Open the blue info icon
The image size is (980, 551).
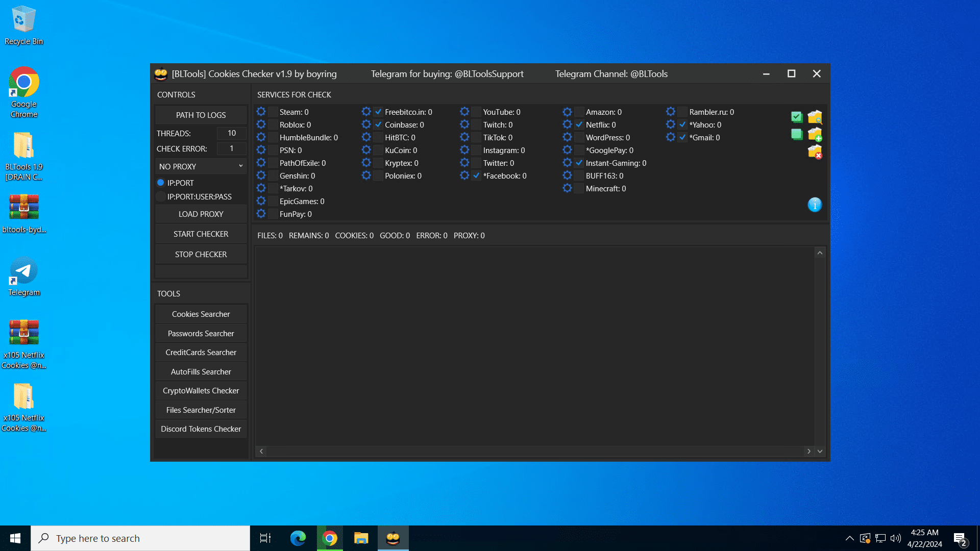coord(815,205)
